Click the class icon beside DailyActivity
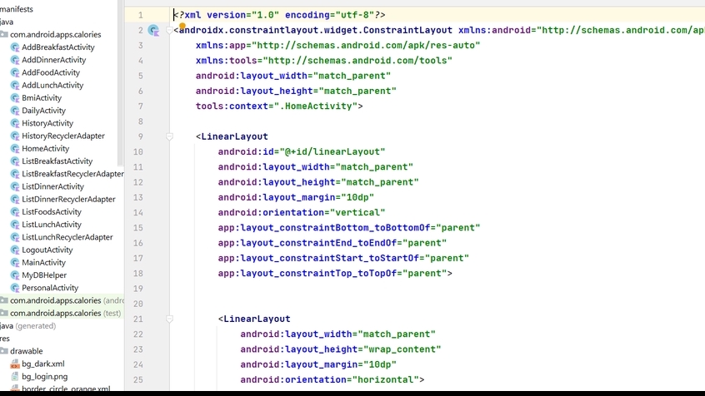Image resolution: width=705 pixels, height=396 pixels. tap(15, 111)
